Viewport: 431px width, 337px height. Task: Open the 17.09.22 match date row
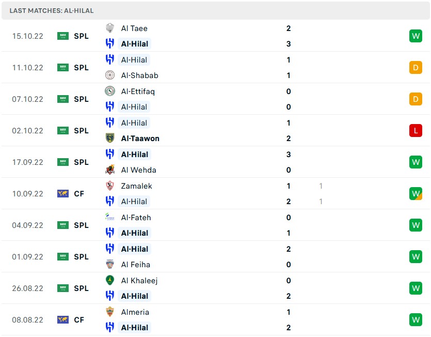pyautogui.click(x=28, y=162)
